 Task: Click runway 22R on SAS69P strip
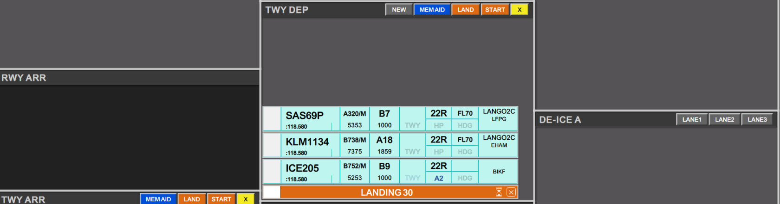pos(439,113)
